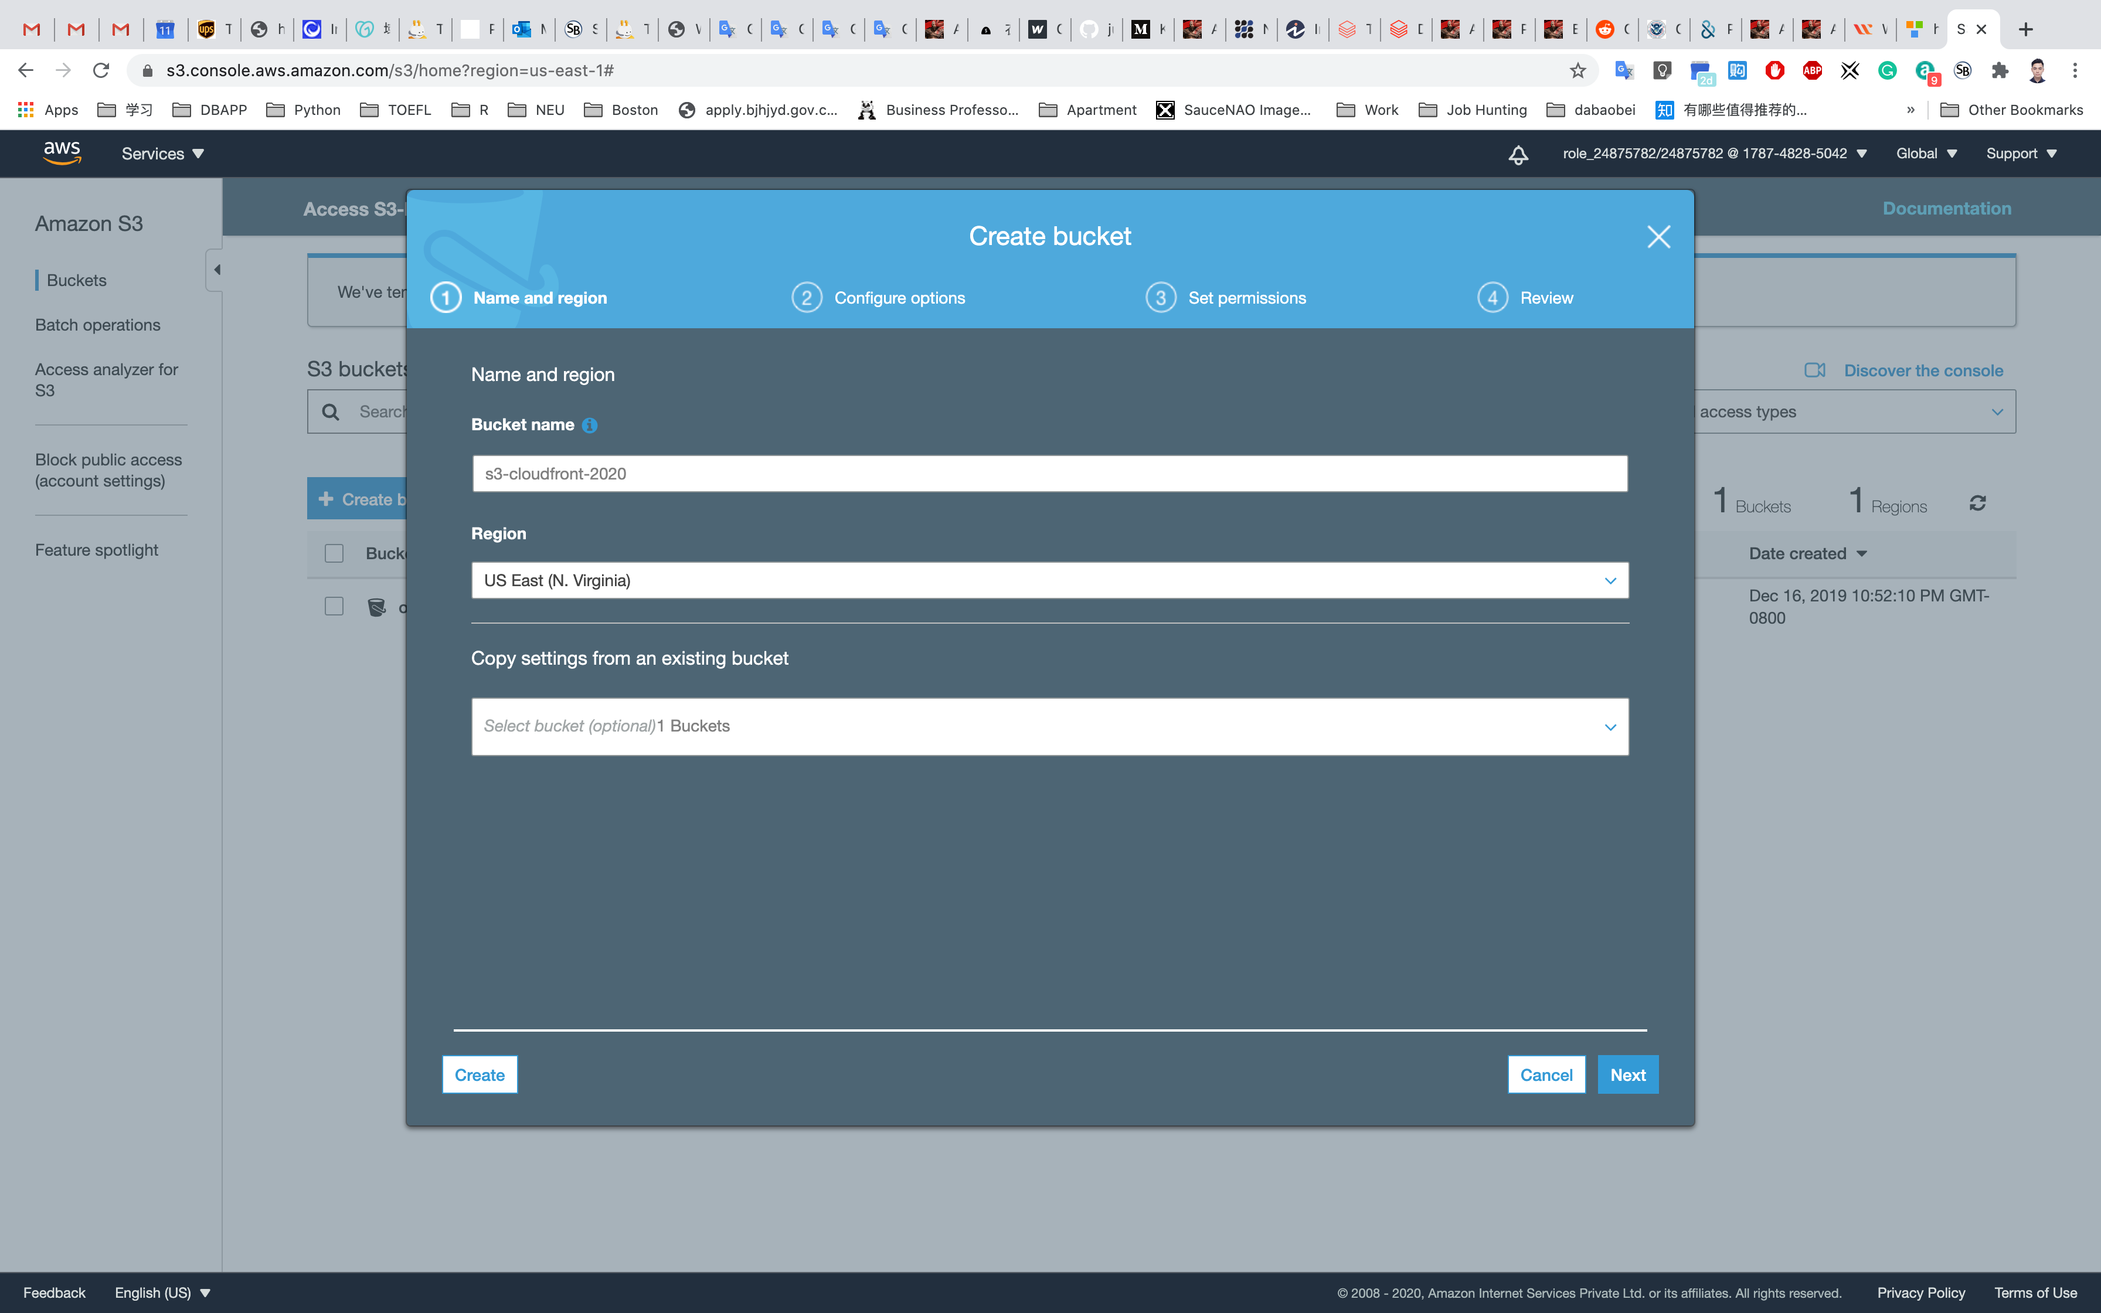
Task: Click the Bucket name text field
Action: pyautogui.click(x=1049, y=474)
